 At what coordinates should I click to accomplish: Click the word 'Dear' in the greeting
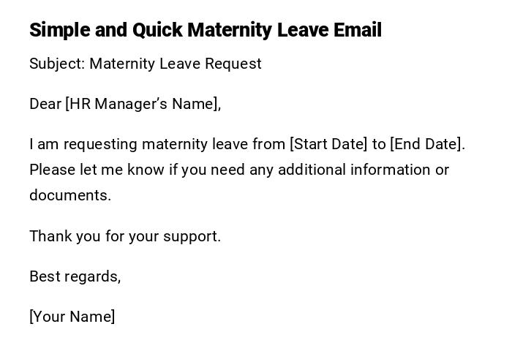pos(45,104)
